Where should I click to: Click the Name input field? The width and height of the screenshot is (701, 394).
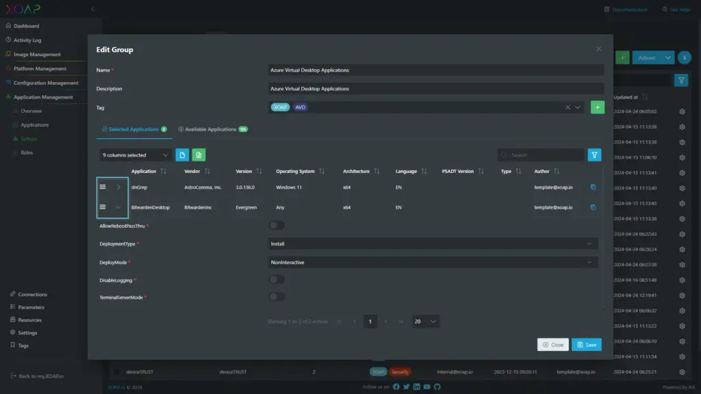point(435,70)
